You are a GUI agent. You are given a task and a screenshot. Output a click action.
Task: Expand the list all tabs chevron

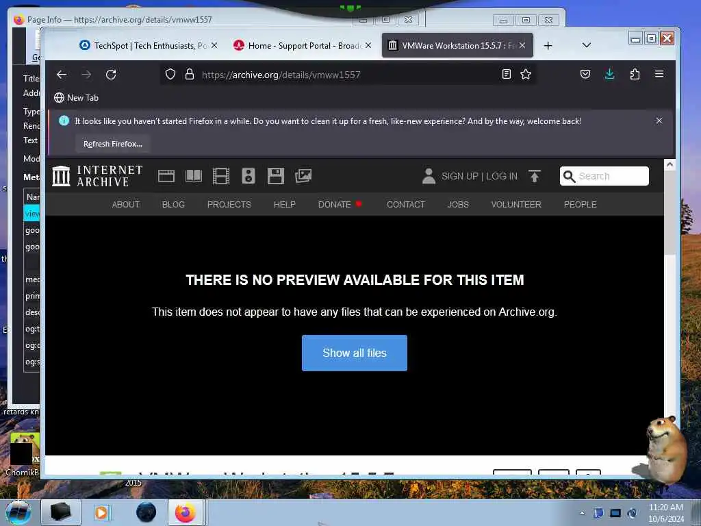click(587, 45)
